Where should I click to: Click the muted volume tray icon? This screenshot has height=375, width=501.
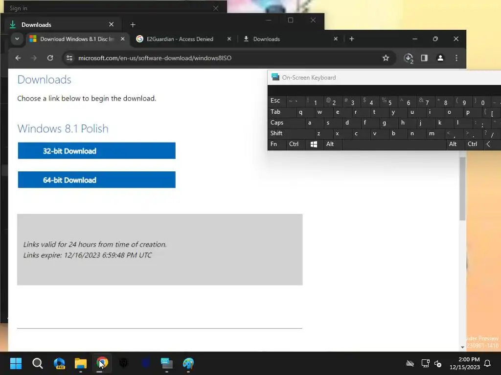pos(438,363)
